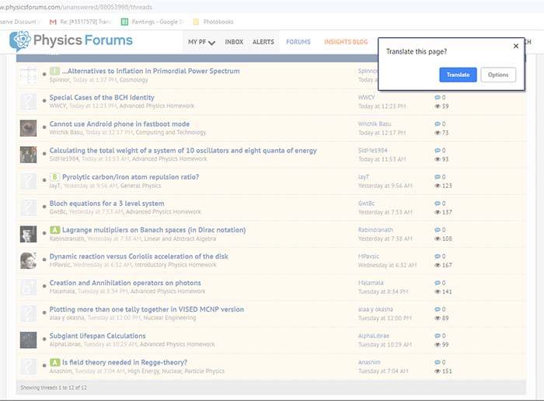Click the 'B' level badge on Pyrolytic carbon thread
Image resolution: width=544 pixels, height=401 pixels.
tap(54, 177)
